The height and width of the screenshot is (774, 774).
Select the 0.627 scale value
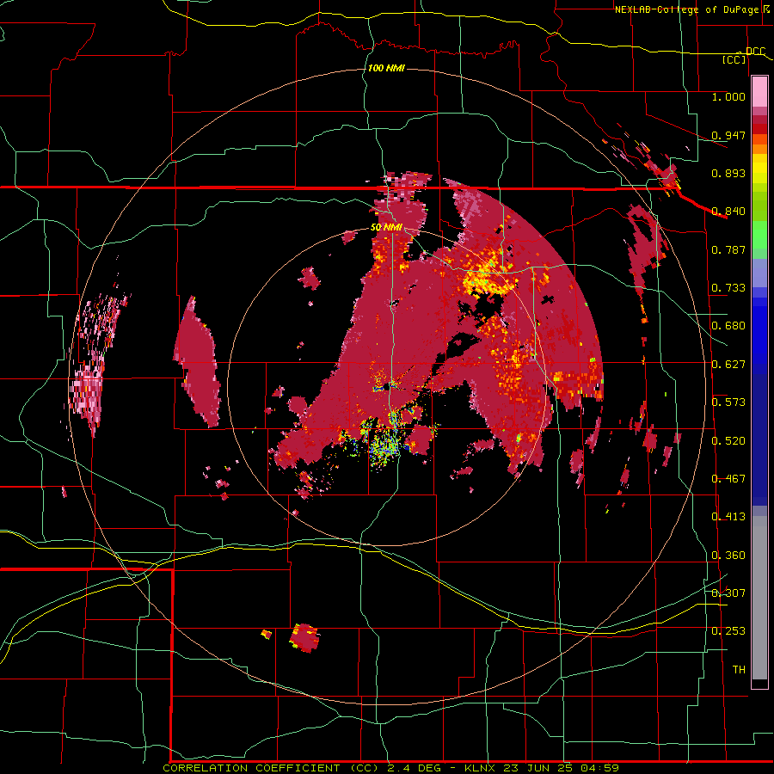pos(728,365)
